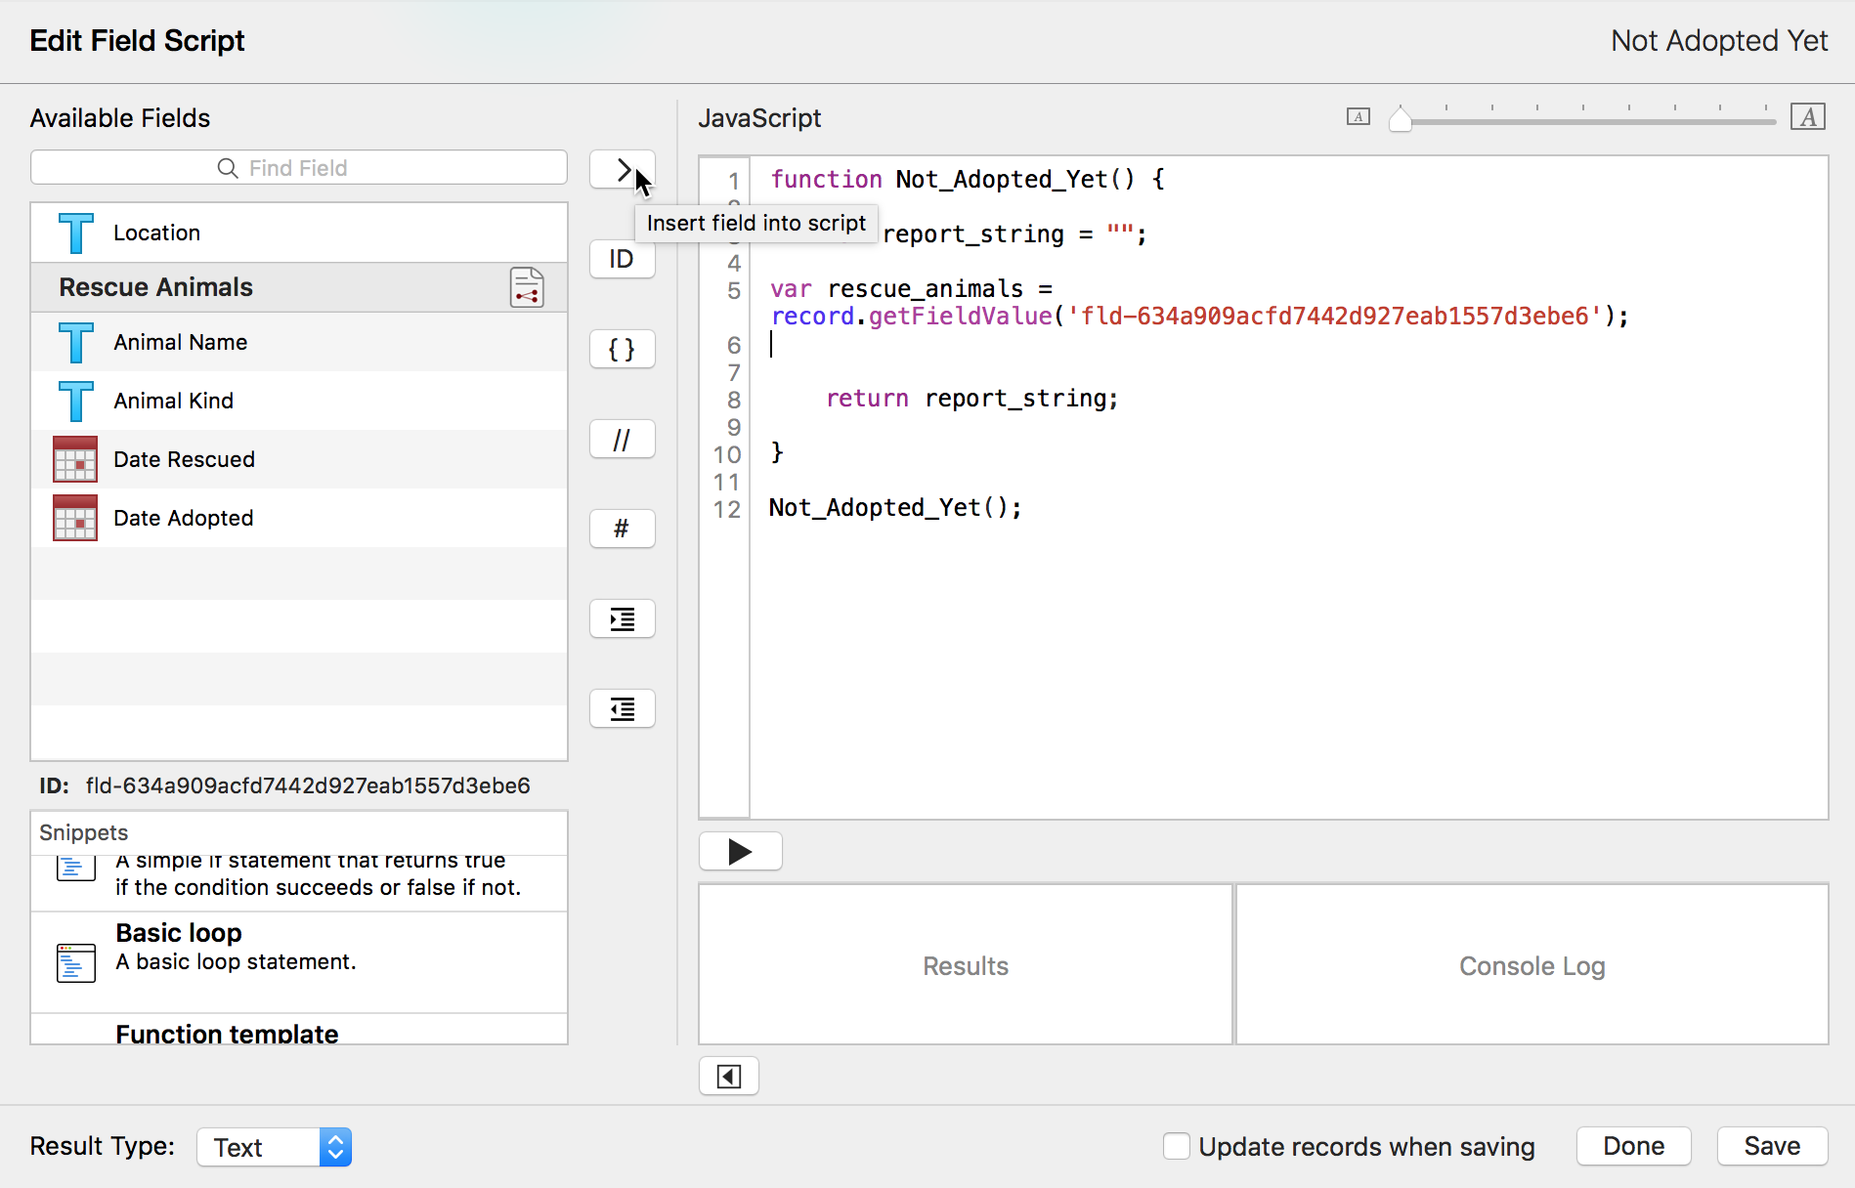Click the getFieldValue line in the script
1855x1188 pixels.
pos(1199,316)
